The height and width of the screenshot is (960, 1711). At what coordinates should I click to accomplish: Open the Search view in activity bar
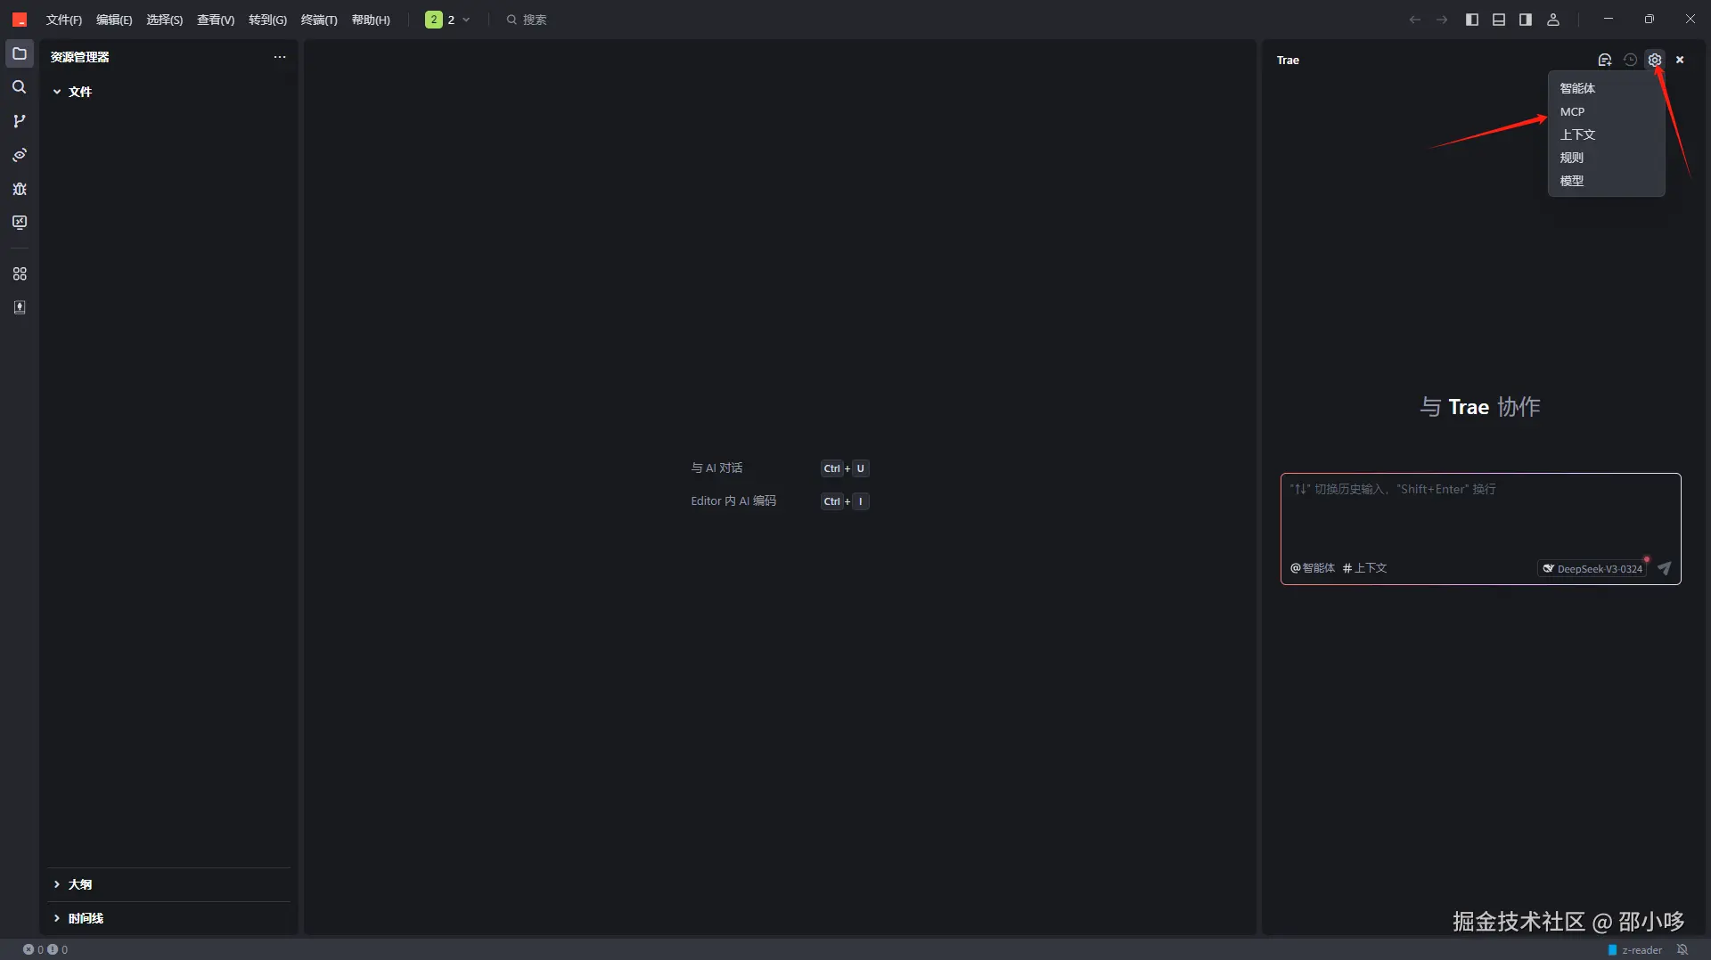(19, 87)
